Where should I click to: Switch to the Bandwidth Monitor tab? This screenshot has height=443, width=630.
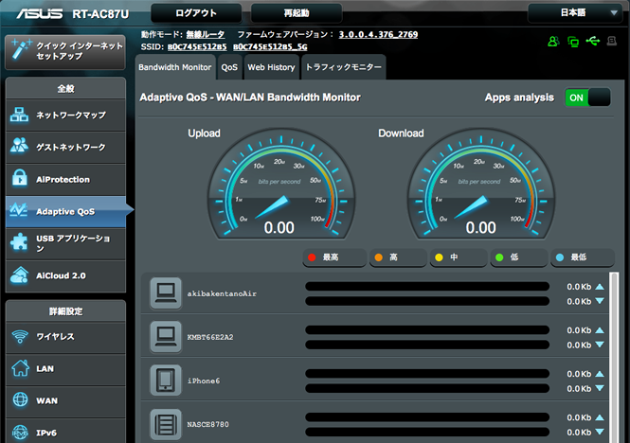[174, 67]
